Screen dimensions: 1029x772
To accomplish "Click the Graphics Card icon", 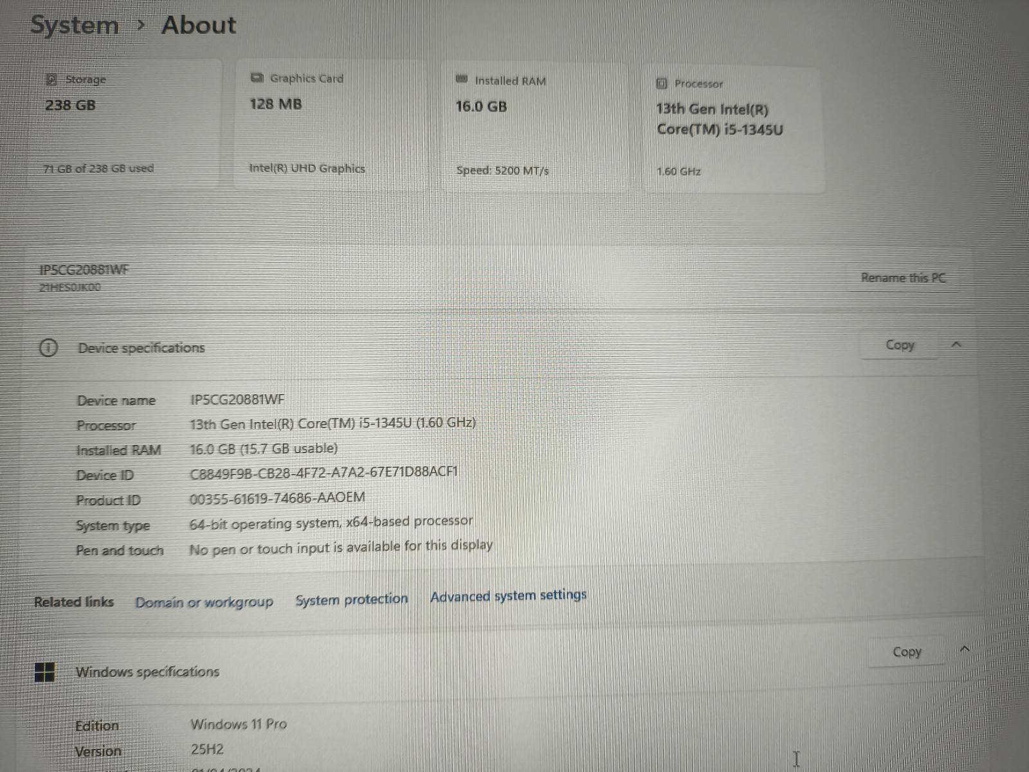I will 257,78.
